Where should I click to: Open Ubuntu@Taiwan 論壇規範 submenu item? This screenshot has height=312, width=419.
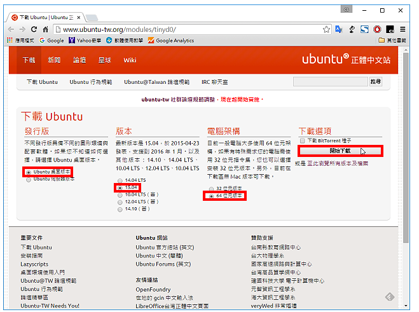157,82
